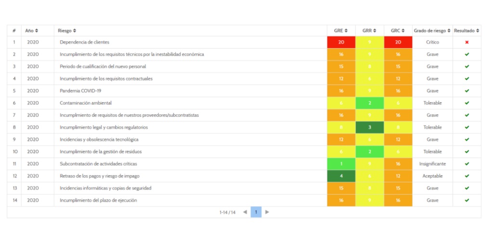The height and width of the screenshot is (231, 493).
Task: Click dark green GRR cell valued 3
Action: click(x=369, y=127)
